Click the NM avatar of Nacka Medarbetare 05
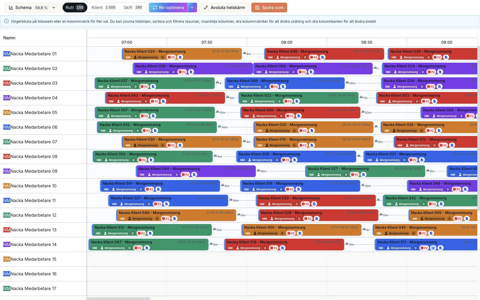The width and height of the screenshot is (480, 300). [7, 112]
